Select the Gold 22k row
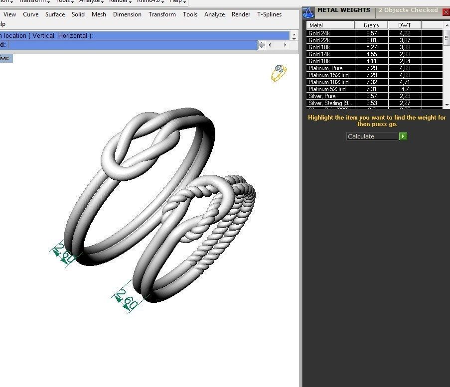This screenshot has width=450, height=387. tap(375, 40)
